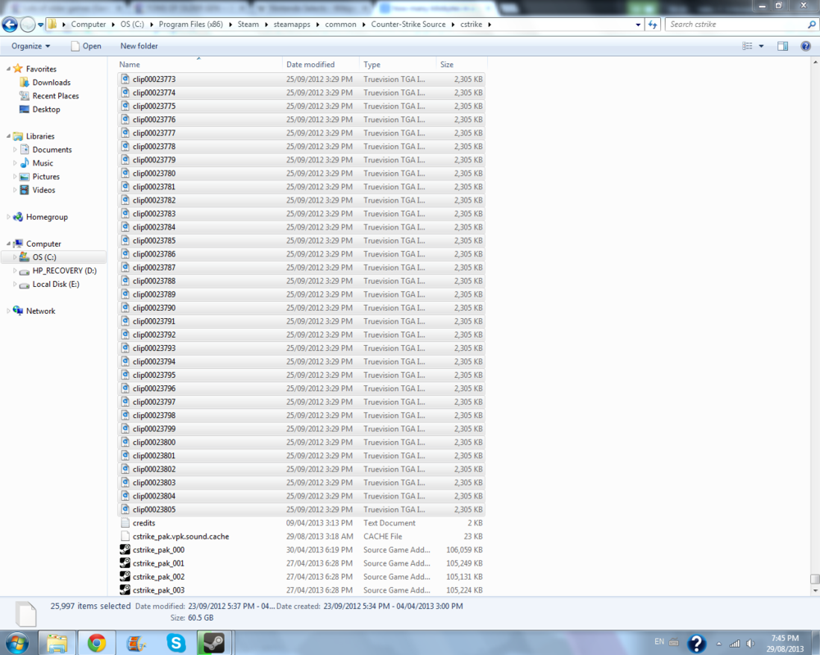Select Downloads in Favorites

51,83
